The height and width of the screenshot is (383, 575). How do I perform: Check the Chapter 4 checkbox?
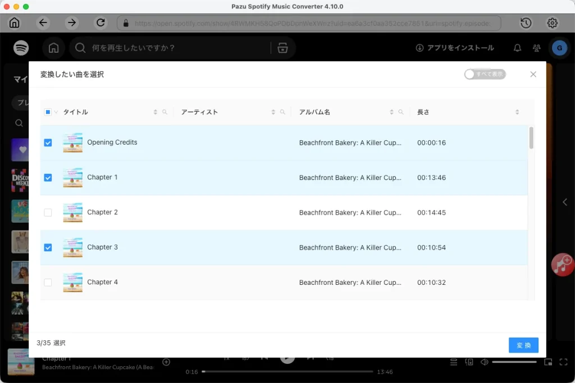click(48, 283)
